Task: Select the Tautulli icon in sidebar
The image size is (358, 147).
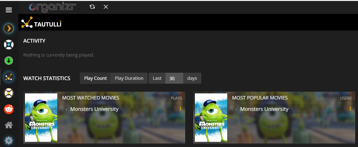Action: [9, 77]
